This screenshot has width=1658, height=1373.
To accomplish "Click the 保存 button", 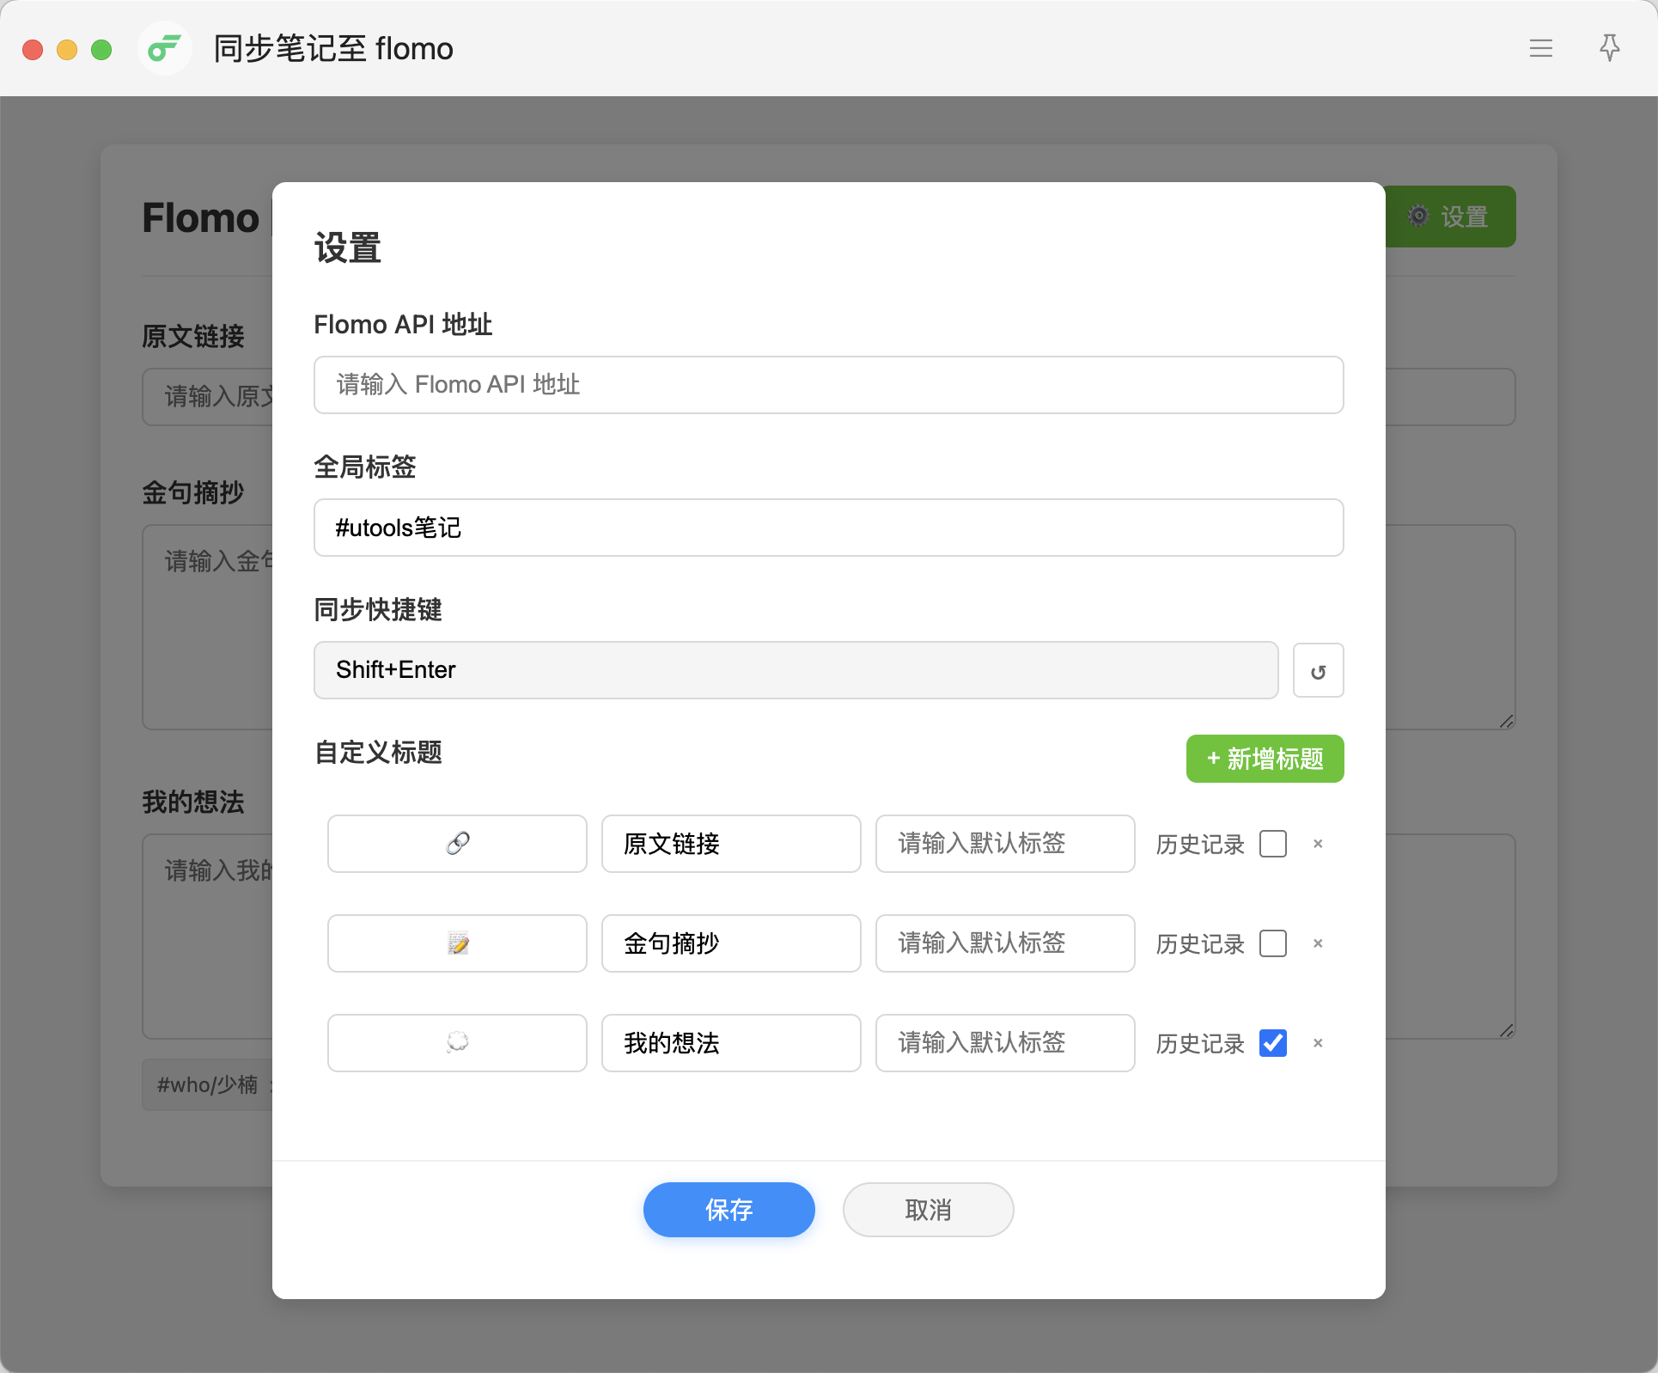I will pos(729,1210).
